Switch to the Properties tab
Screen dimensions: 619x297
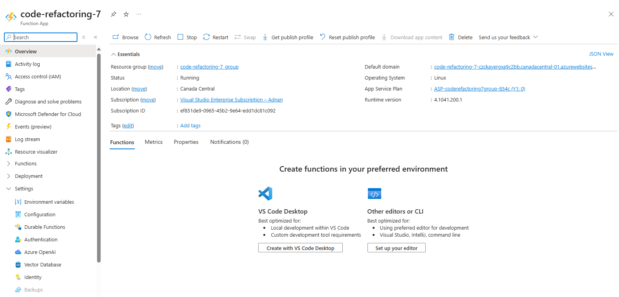186,142
